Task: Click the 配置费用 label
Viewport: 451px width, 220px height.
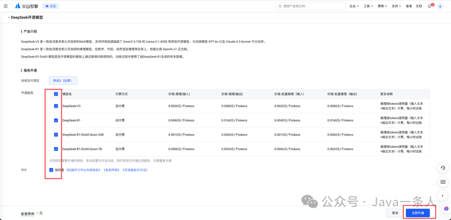Action: tap(28, 214)
